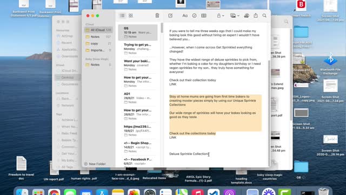Open Photos from the Dock
Screen dimensions: 346x195
[134, 192]
